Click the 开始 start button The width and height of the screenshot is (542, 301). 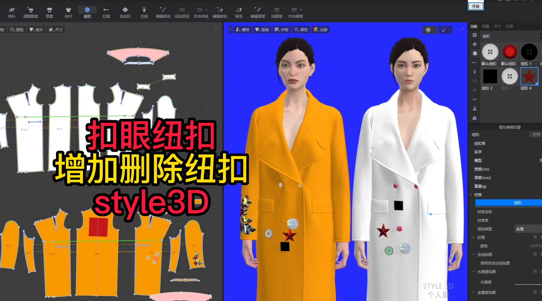476,6
